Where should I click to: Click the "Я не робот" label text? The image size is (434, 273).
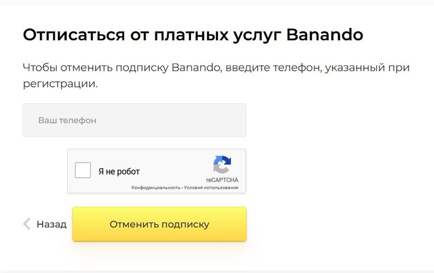[x=119, y=172]
